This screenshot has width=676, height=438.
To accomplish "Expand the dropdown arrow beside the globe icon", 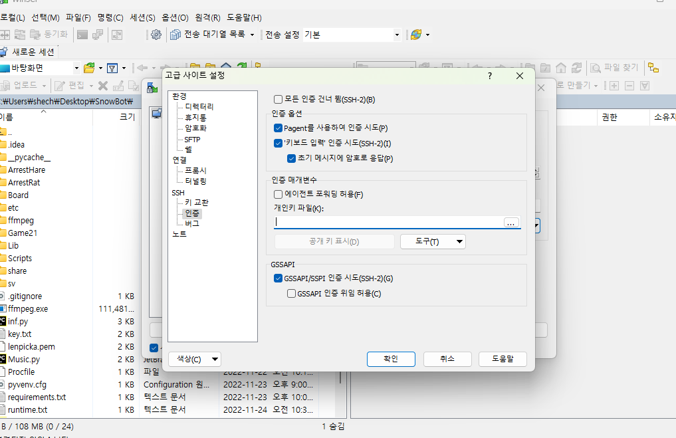I will coord(427,35).
